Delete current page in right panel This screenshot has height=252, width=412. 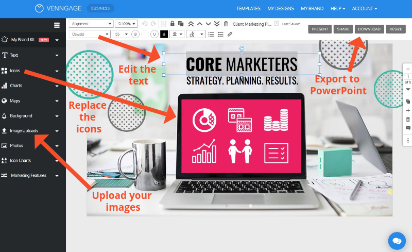[x=408, y=120]
